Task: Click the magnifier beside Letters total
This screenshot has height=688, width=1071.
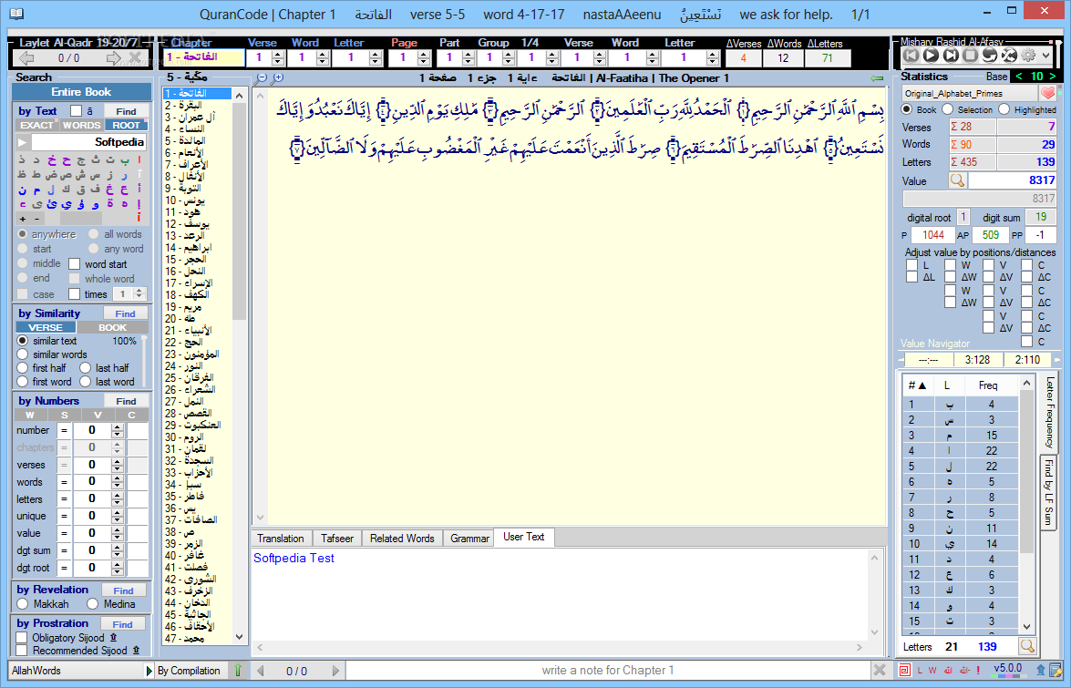Action: pos(1026,646)
